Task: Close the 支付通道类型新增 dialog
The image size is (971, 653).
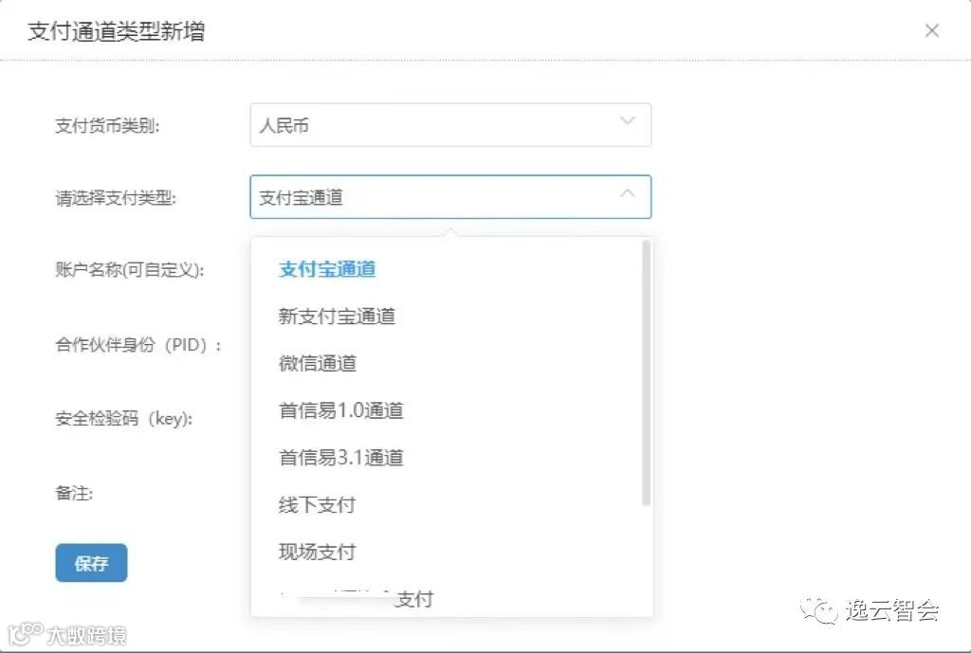Action: pos(931,30)
